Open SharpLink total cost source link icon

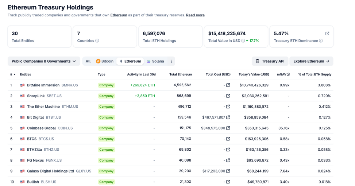[228, 96]
